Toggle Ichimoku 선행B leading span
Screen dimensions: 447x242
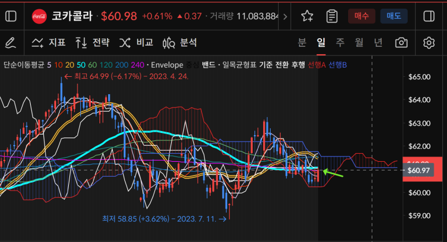[x=338, y=65]
